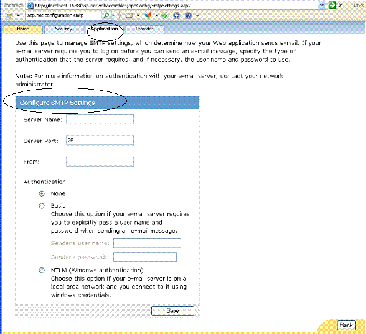Click the blue help question icon
Viewport: 366px width, 334px height.
[189, 16]
